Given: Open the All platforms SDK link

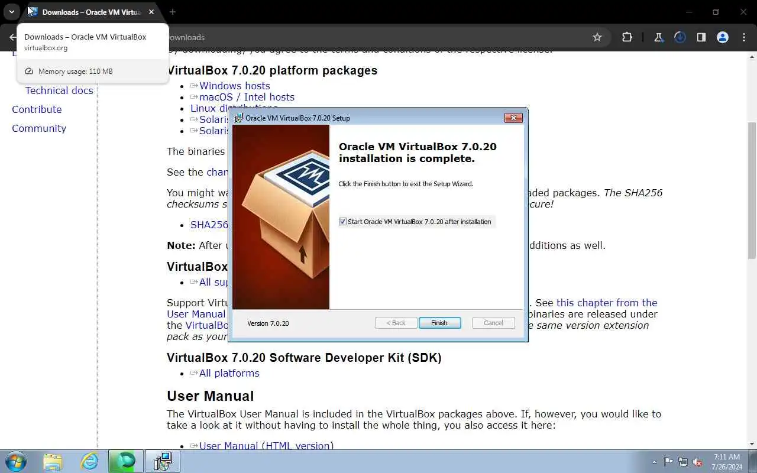Looking at the screenshot, I should coord(229,373).
